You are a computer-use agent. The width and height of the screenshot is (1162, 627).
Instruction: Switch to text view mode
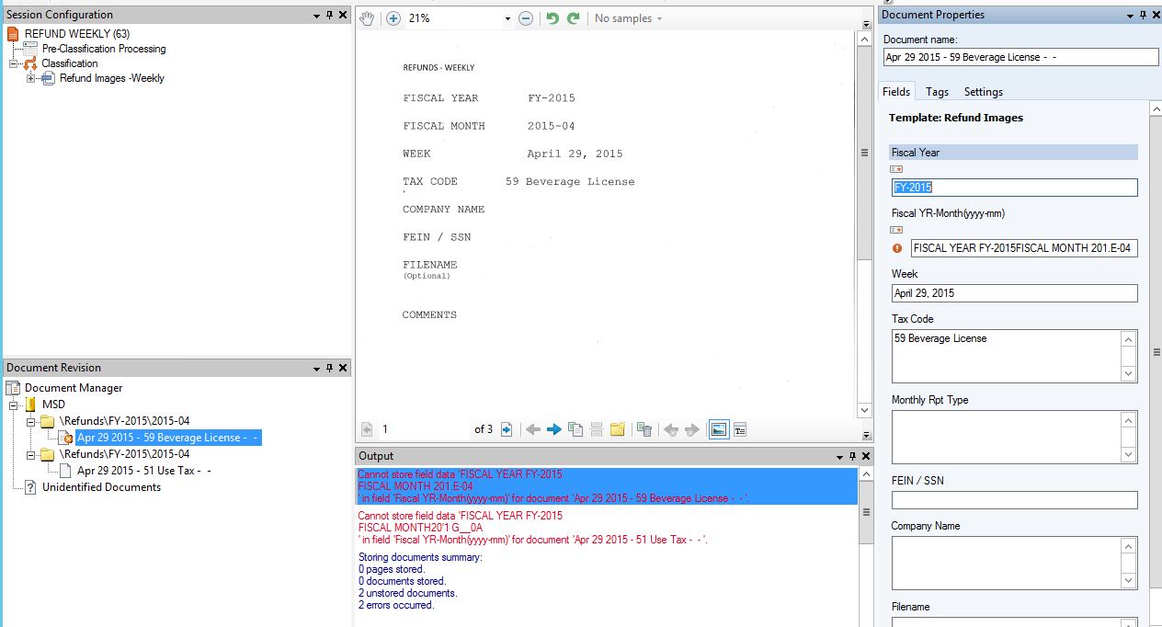click(740, 429)
